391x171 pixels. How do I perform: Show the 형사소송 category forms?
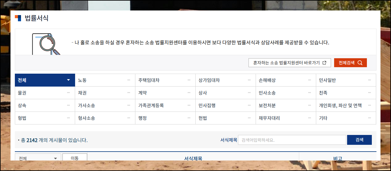pyautogui.click(x=105, y=118)
